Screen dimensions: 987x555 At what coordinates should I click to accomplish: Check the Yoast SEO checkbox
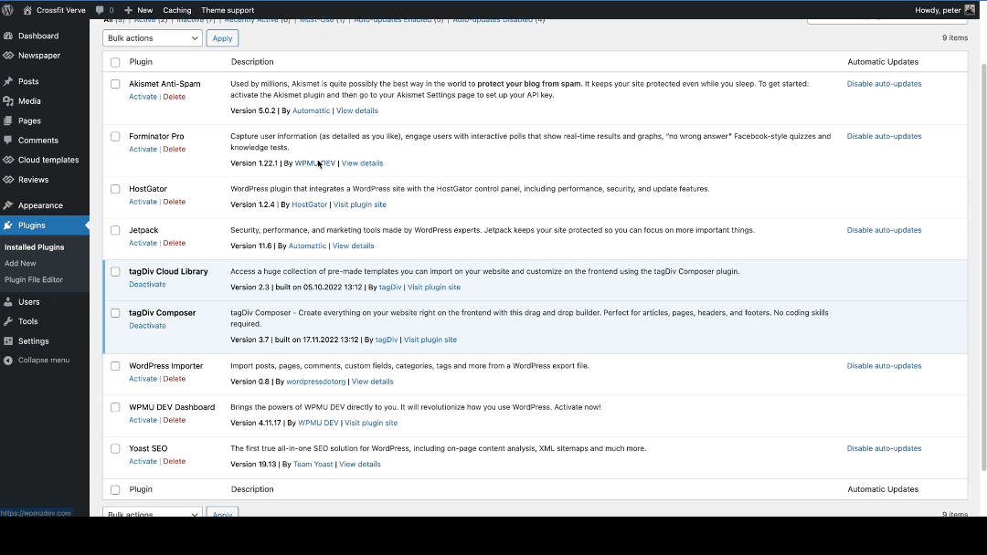pyautogui.click(x=115, y=449)
